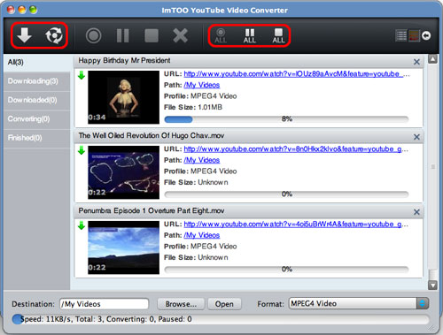This screenshot has width=443, height=335.
Task: Select the Hugo Chav video thumbnail
Action: pyautogui.click(x=123, y=172)
